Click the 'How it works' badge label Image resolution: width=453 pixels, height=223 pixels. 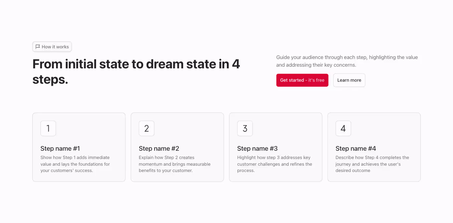[55, 47]
